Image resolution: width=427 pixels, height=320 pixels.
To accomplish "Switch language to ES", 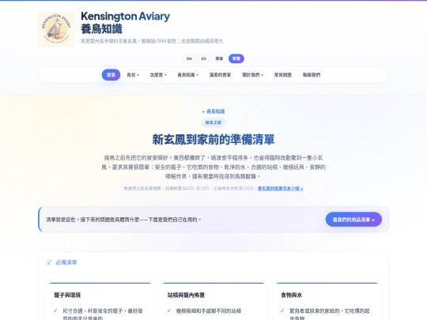I will [x=204, y=58].
